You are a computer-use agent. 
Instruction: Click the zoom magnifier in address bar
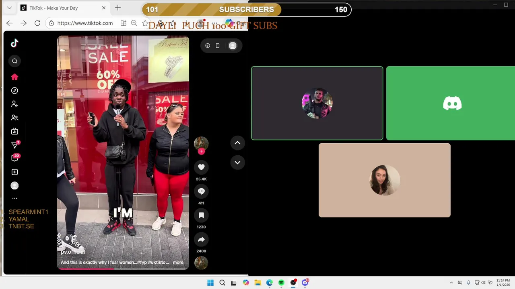pyautogui.click(x=134, y=23)
